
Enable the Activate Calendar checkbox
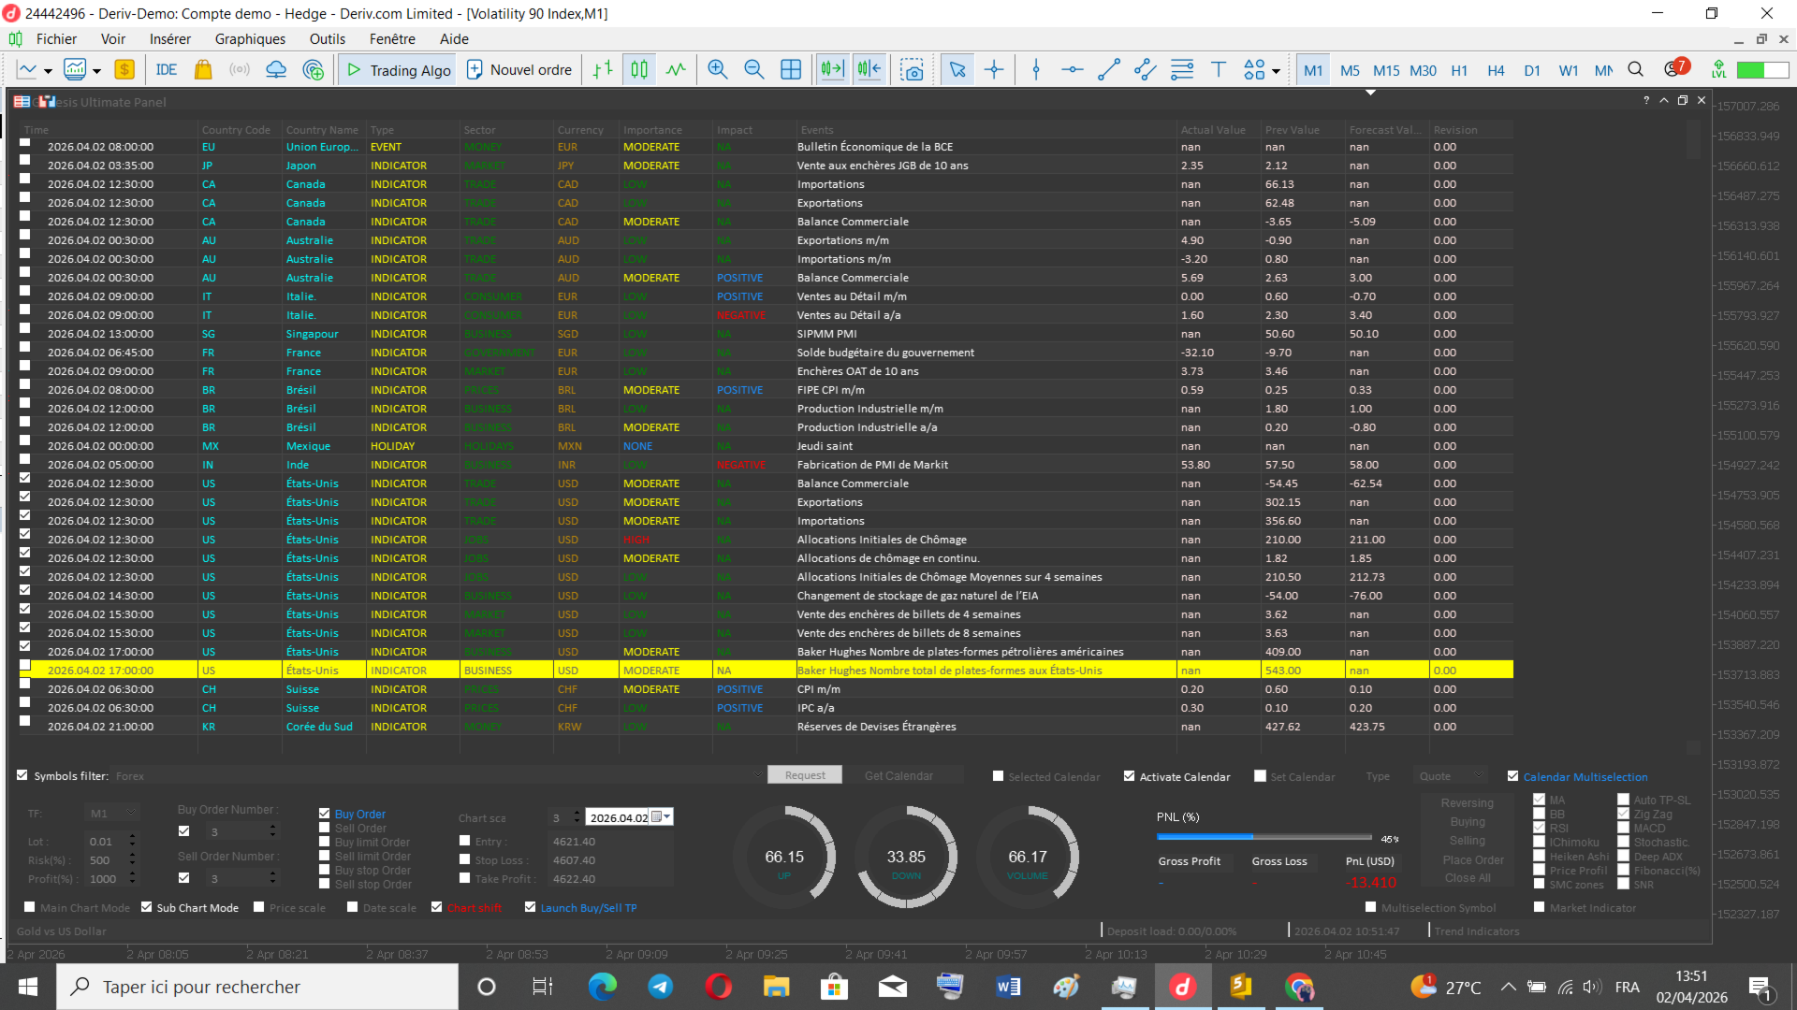point(1130,776)
